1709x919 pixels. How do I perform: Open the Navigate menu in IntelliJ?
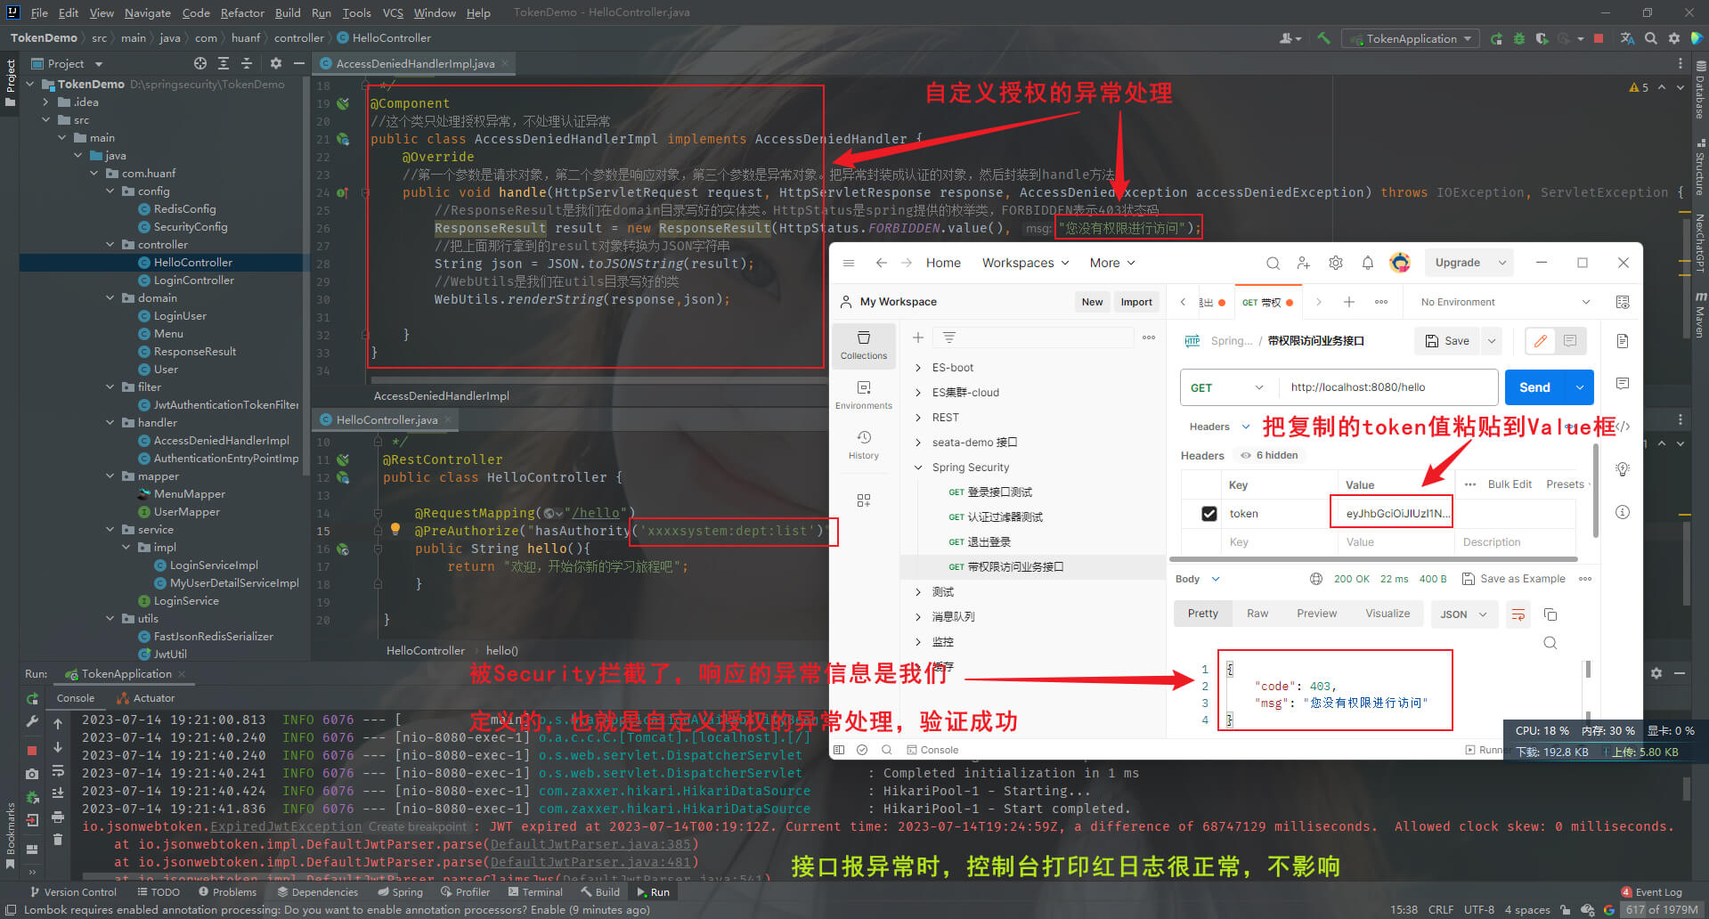pyautogui.click(x=148, y=12)
